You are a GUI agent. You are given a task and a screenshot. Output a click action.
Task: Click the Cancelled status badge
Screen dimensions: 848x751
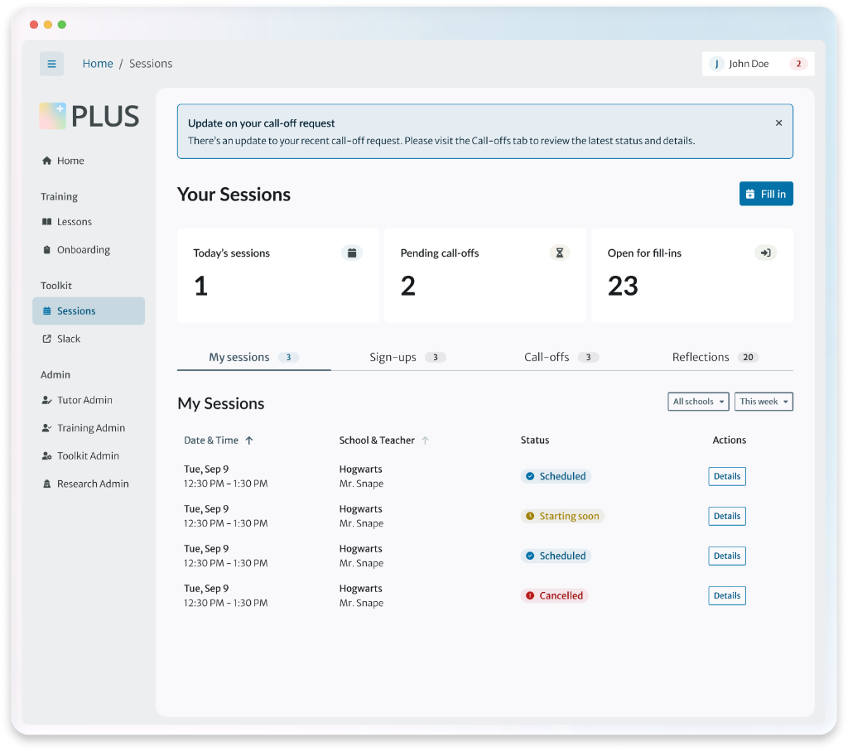(554, 596)
